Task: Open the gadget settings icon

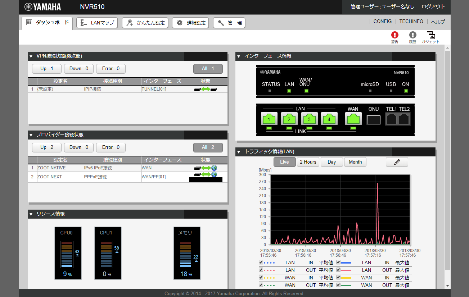Action: (x=430, y=35)
